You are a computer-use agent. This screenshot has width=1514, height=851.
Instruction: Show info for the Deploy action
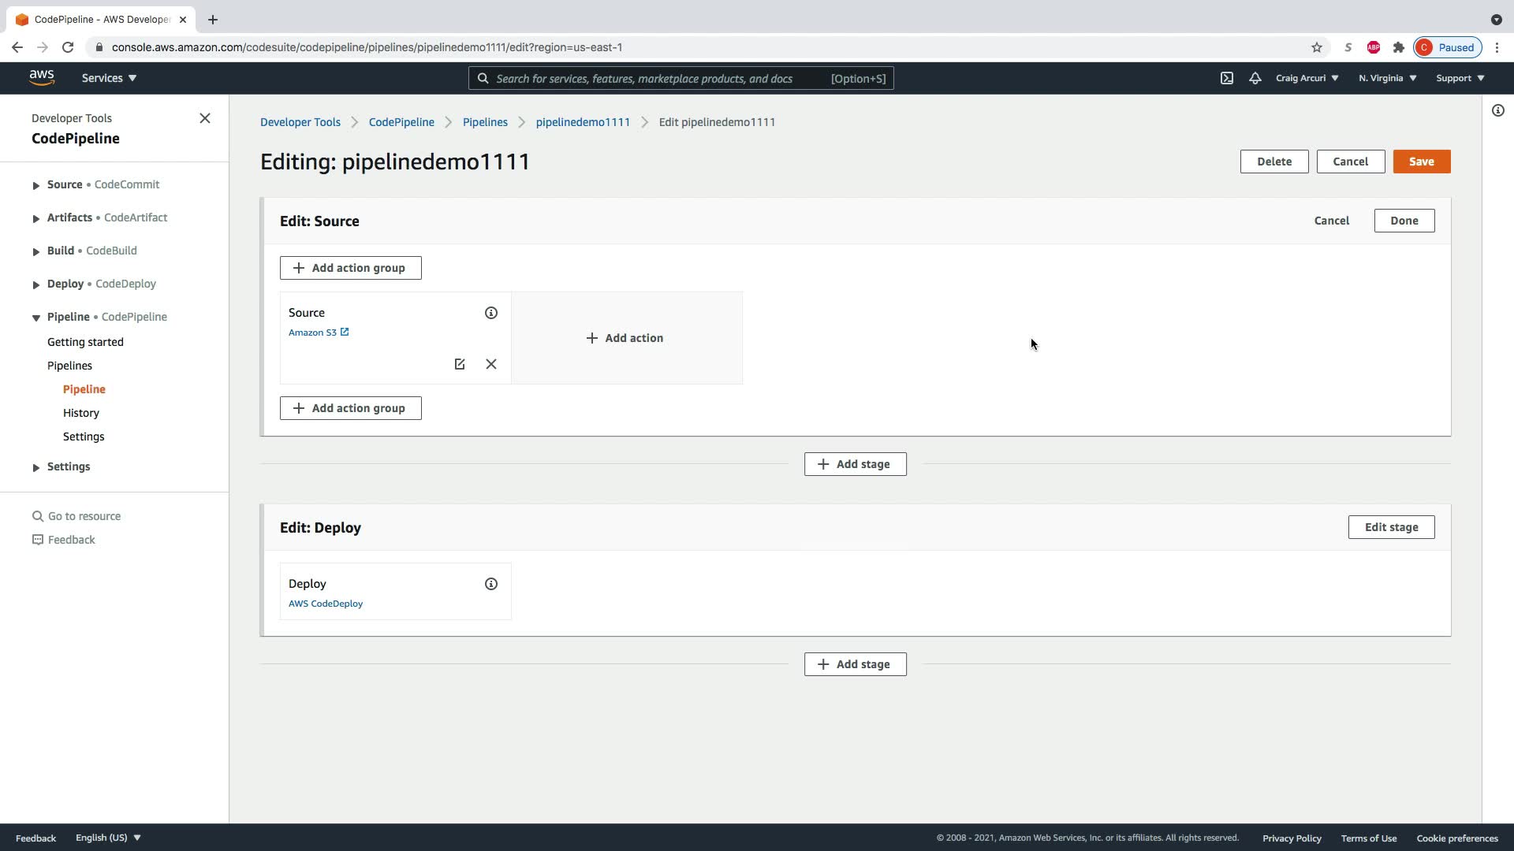click(491, 584)
